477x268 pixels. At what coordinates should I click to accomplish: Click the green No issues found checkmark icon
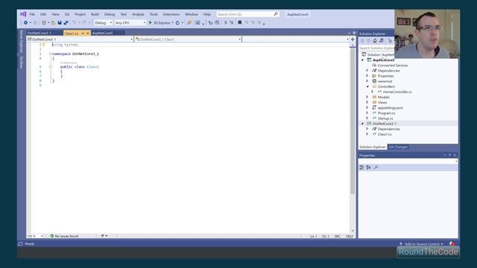pyautogui.click(x=52, y=236)
